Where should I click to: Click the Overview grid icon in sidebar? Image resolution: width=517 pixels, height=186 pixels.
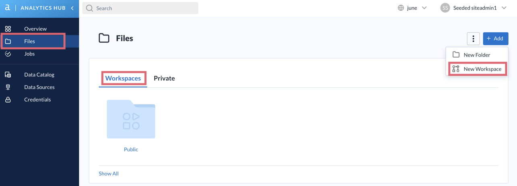pyautogui.click(x=8, y=29)
